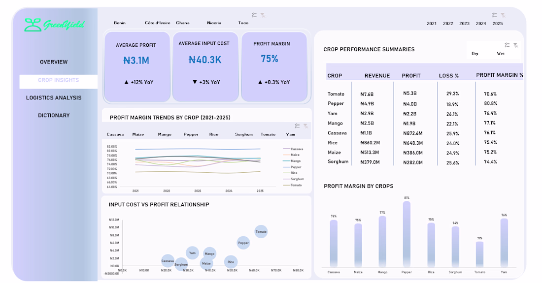Click the Average Profit ₦3.1M value
542x283 pixels.
[x=136, y=61]
